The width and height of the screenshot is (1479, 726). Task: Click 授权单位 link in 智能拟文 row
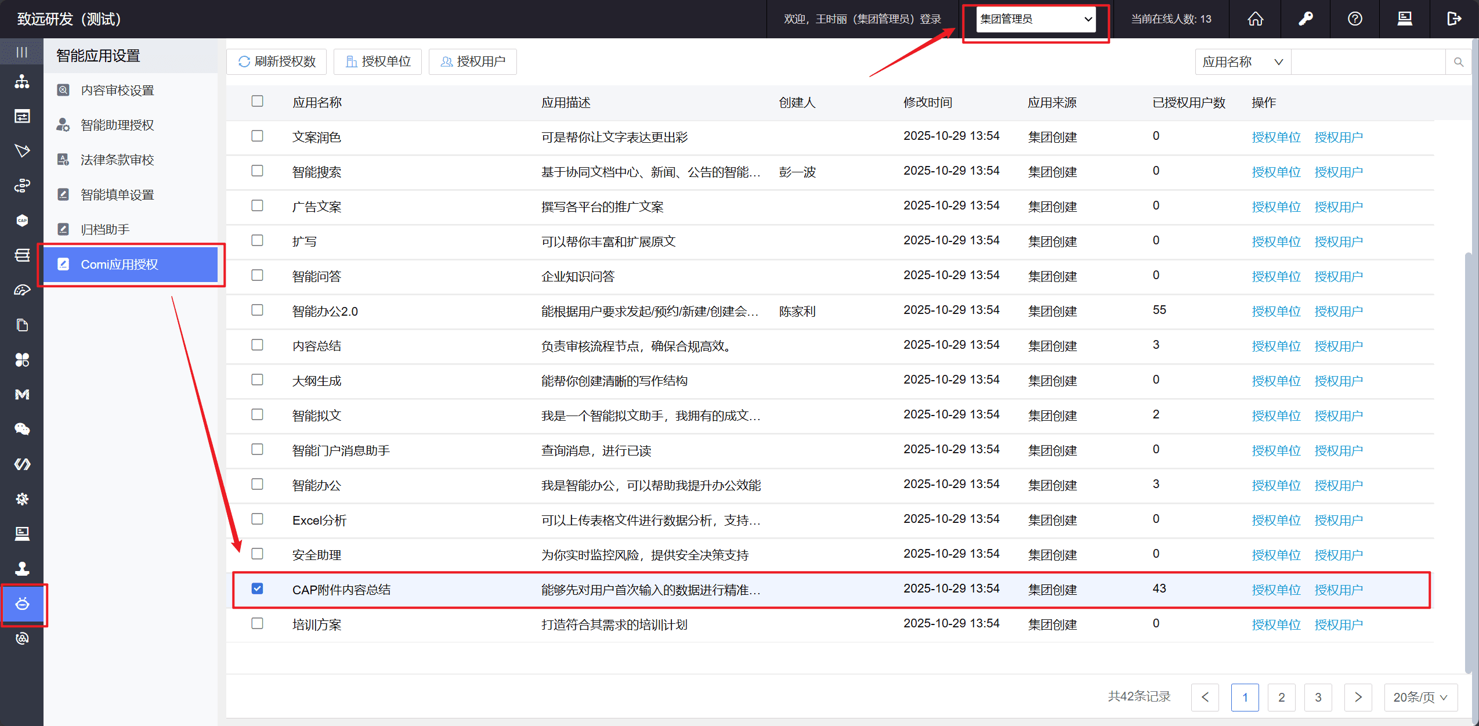1276,416
